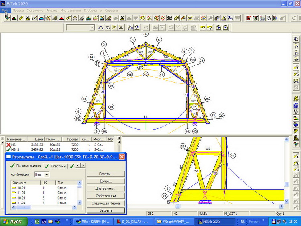Open the Установка menu

point(35,10)
